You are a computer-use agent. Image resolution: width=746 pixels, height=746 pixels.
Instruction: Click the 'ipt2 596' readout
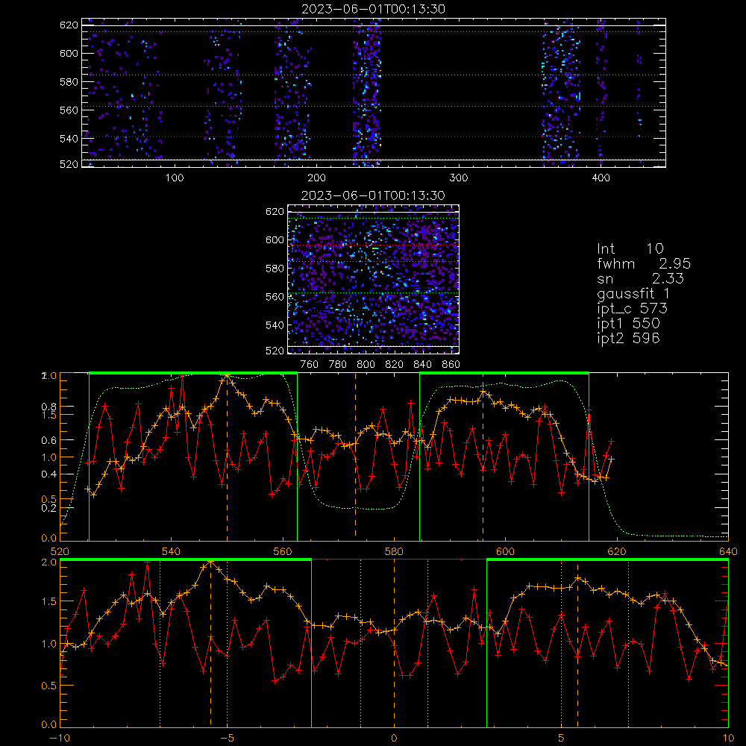(628, 338)
